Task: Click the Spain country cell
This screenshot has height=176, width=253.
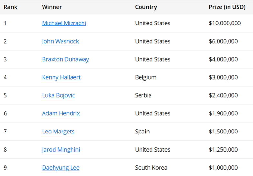Action: tap(142, 132)
